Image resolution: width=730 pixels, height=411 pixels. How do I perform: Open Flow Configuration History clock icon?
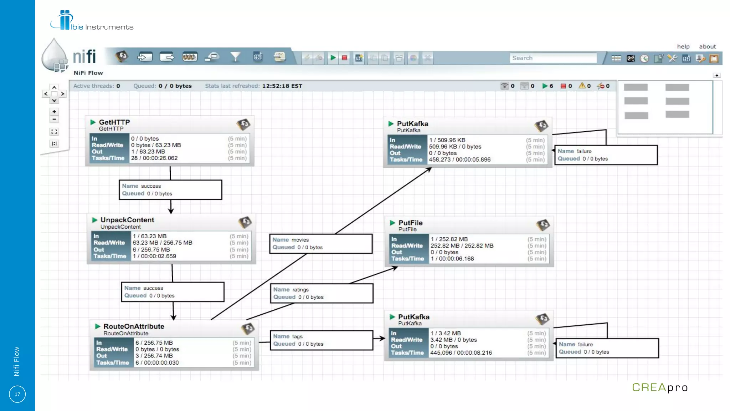[x=644, y=59]
